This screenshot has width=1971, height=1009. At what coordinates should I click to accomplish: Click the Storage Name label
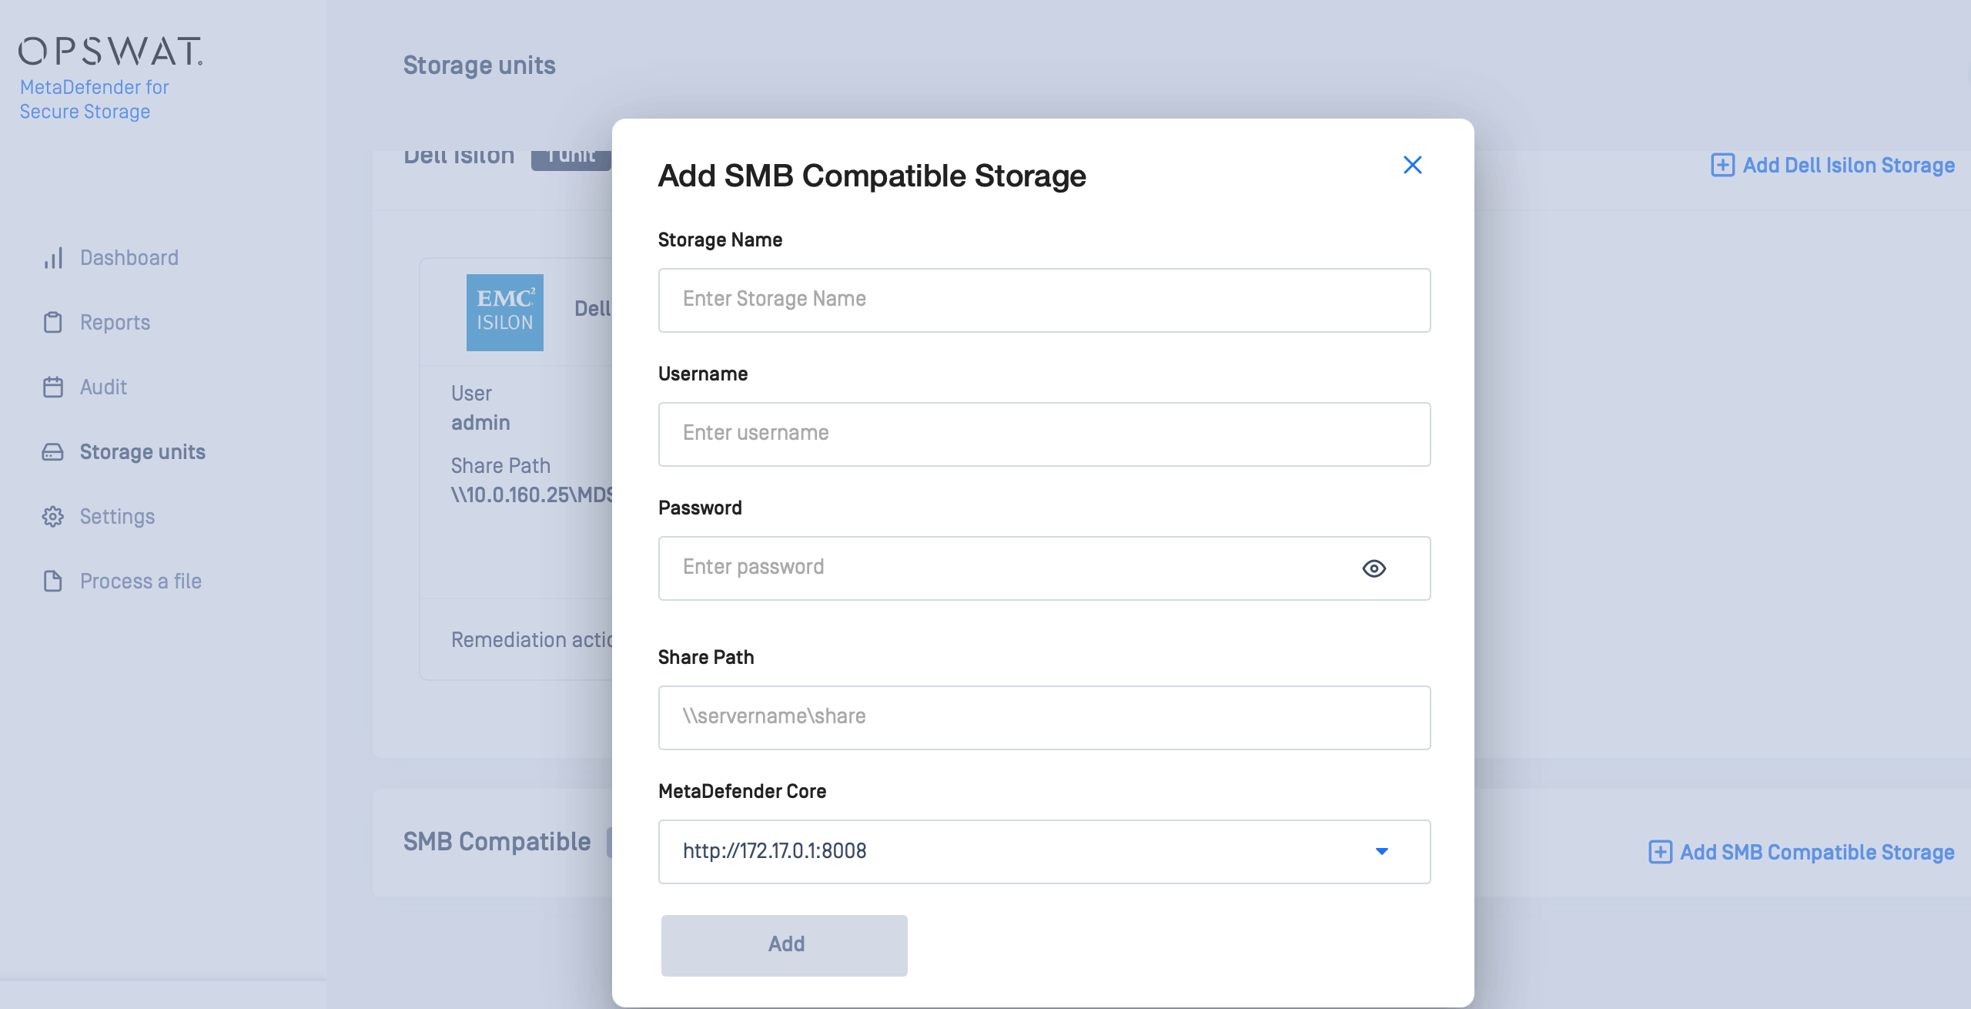coord(720,240)
